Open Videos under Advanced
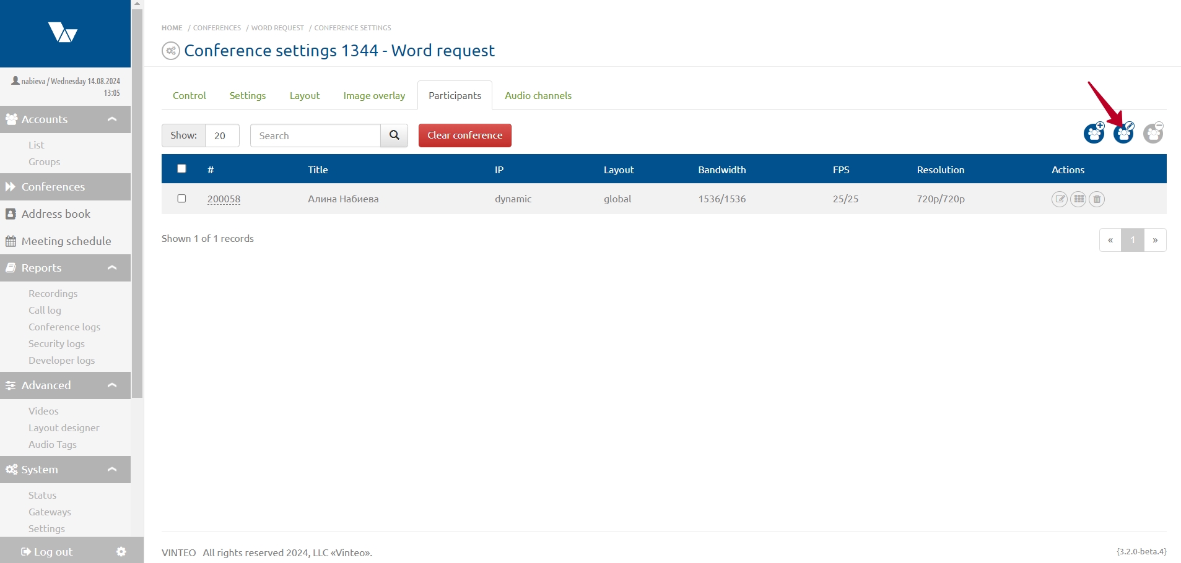The width and height of the screenshot is (1181, 563). 43,411
